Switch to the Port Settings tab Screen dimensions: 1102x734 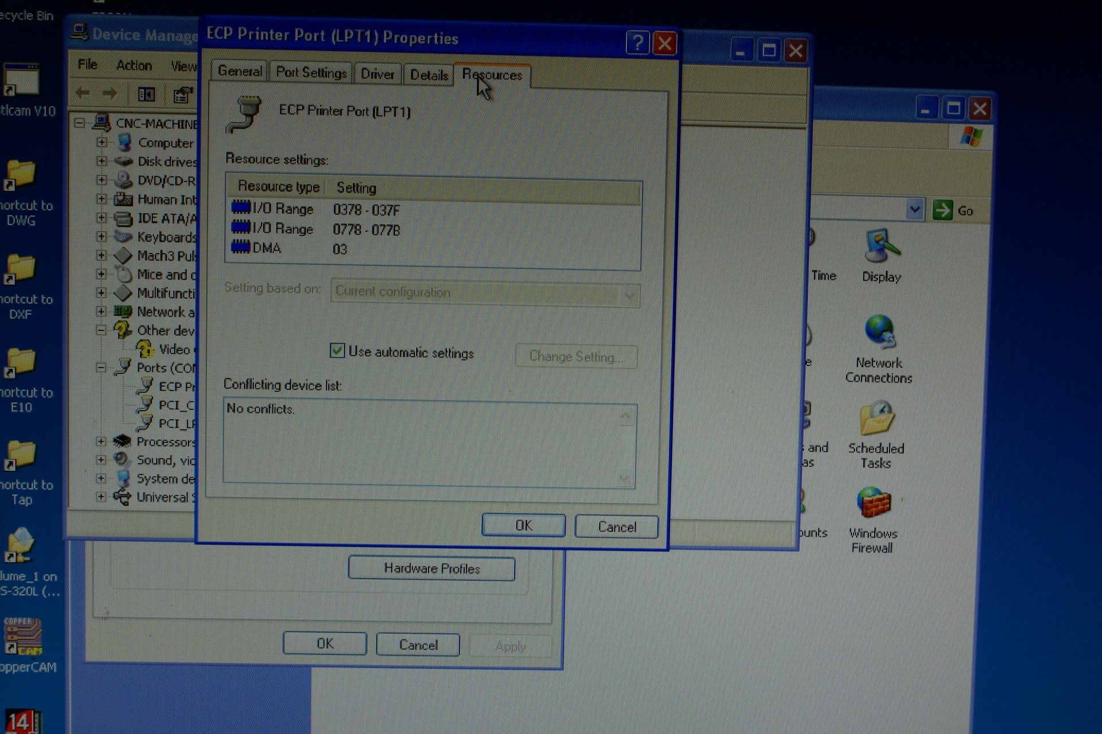(x=311, y=73)
